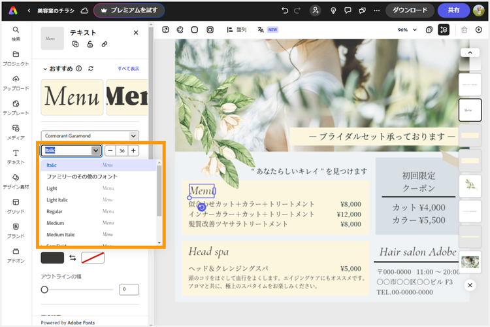Select the Italic style option
The height and width of the screenshot is (327, 490).
click(99, 165)
